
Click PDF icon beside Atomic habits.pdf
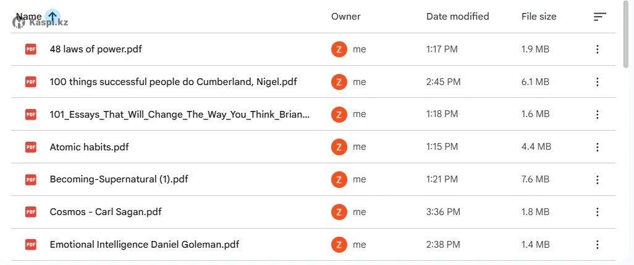coord(31,147)
